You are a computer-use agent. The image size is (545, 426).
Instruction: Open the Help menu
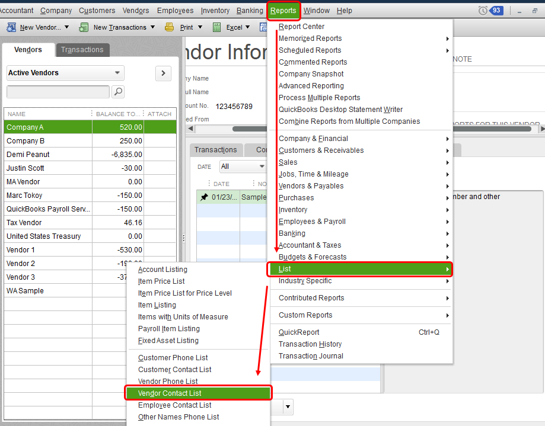(344, 11)
